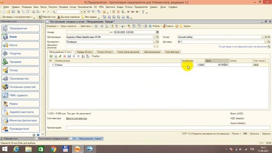
Task: Open the Касса section
Action: tap(21, 45)
